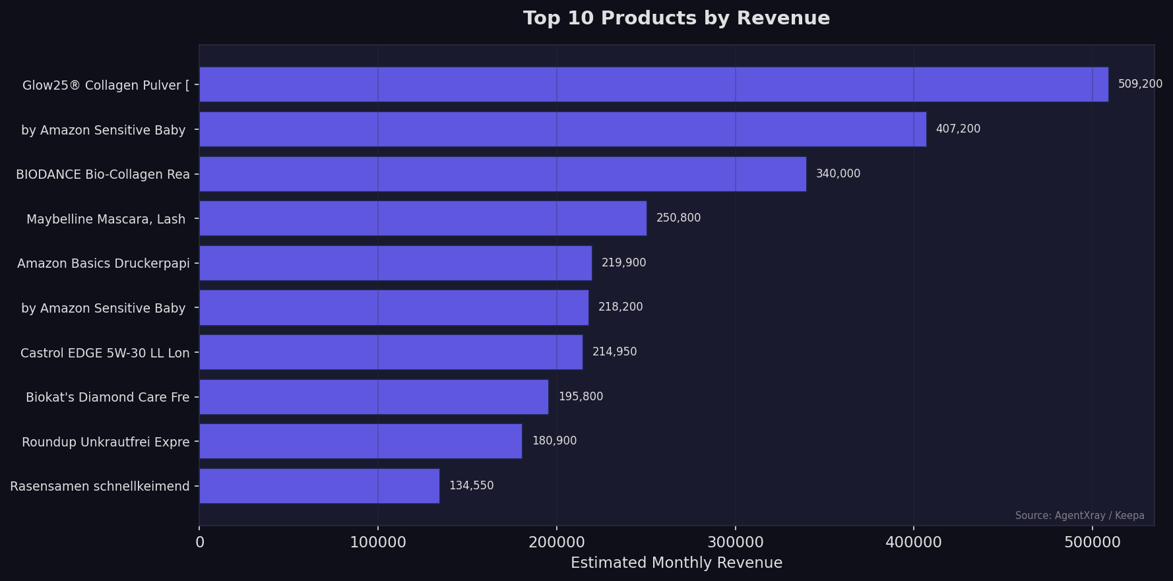Screen dimensions: 1173x581
Task: Click the 250,800 value label
Action: (x=678, y=218)
